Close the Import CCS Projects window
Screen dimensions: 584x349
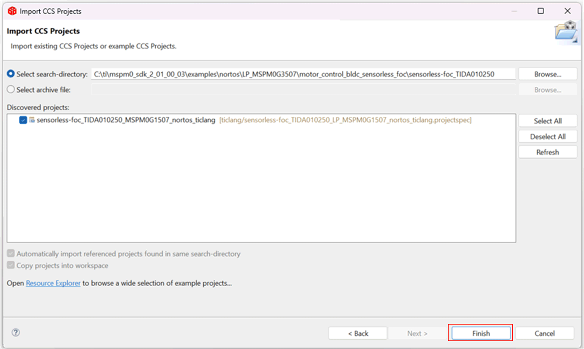point(567,11)
